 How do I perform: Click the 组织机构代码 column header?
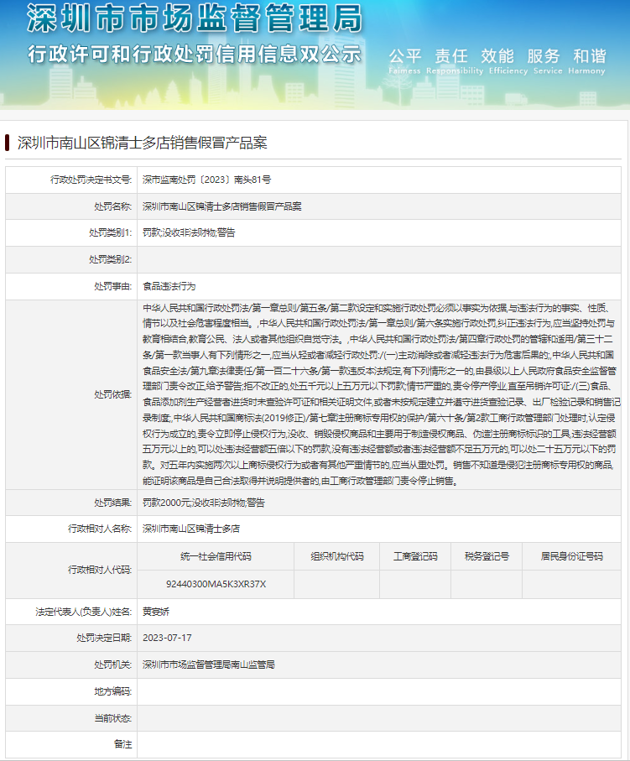tap(336, 556)
